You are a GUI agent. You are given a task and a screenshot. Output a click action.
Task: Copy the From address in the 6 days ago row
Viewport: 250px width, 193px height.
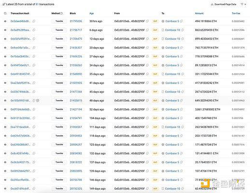coord(147,30)
